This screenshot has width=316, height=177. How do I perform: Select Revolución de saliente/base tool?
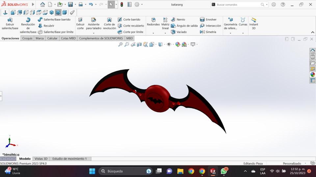[28, 25]
